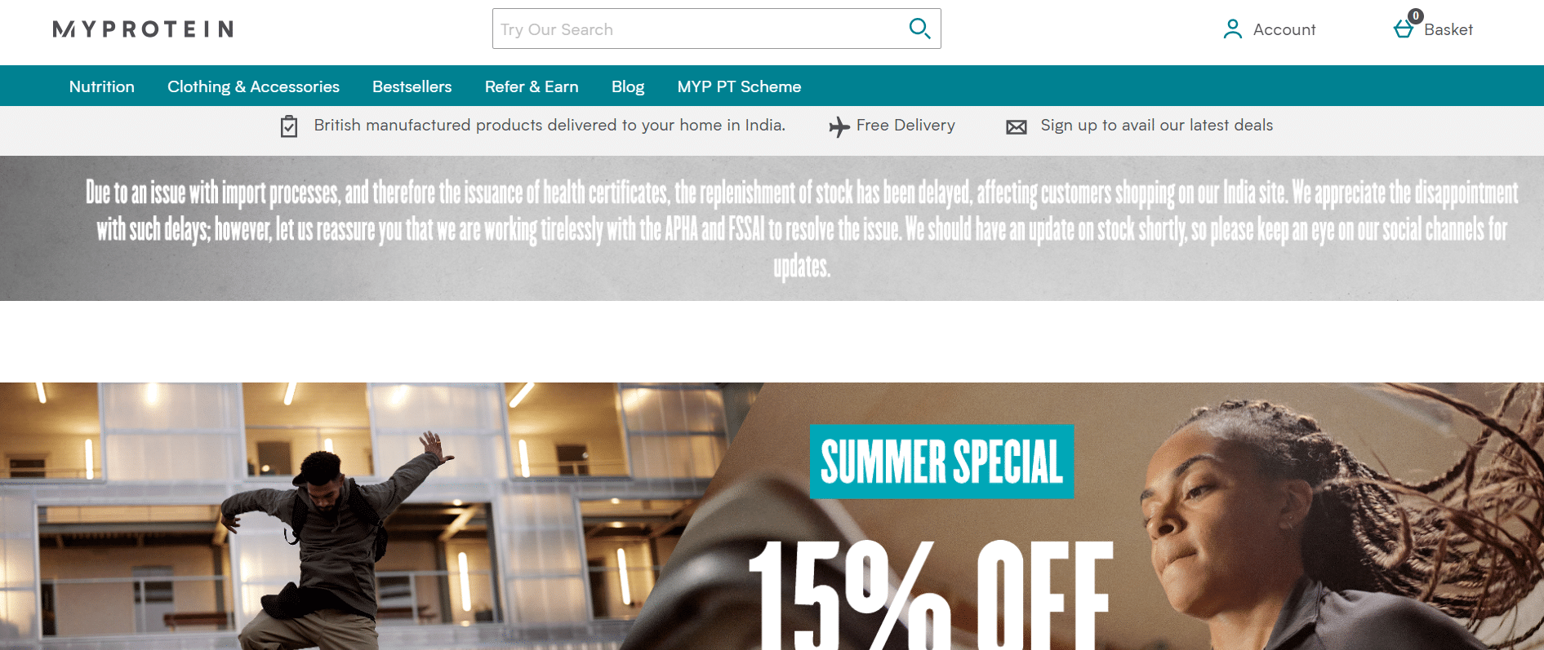The image size is (1544, 650).
Task: Click the Basket text link
Action: tap(1448, 29)
